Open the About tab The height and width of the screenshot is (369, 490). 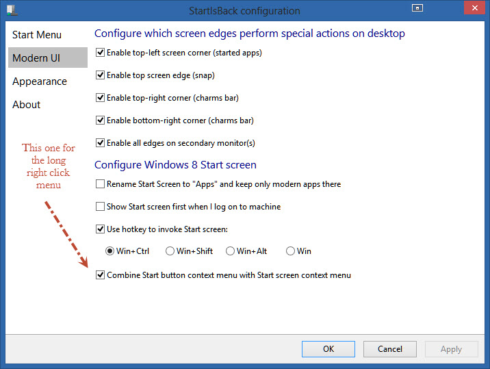pos(27,105)
